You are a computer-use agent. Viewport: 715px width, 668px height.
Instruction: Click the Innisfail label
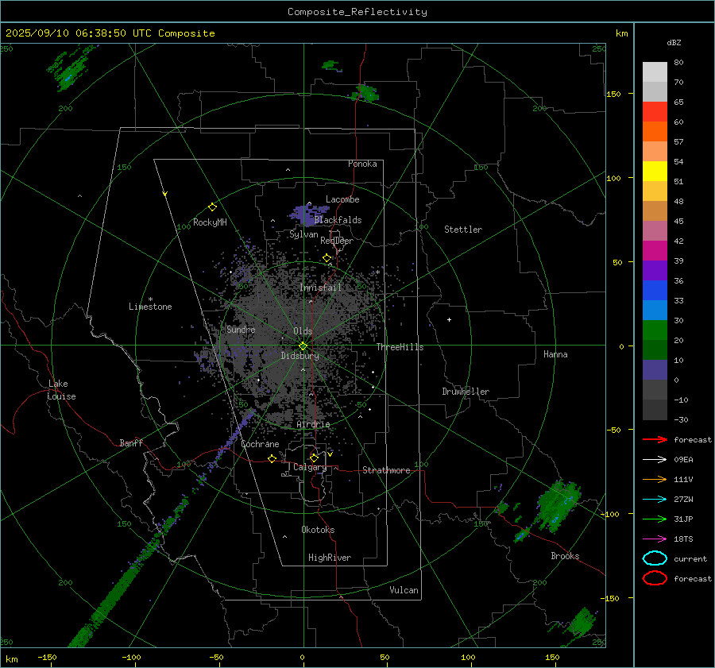tap(320, 288)
